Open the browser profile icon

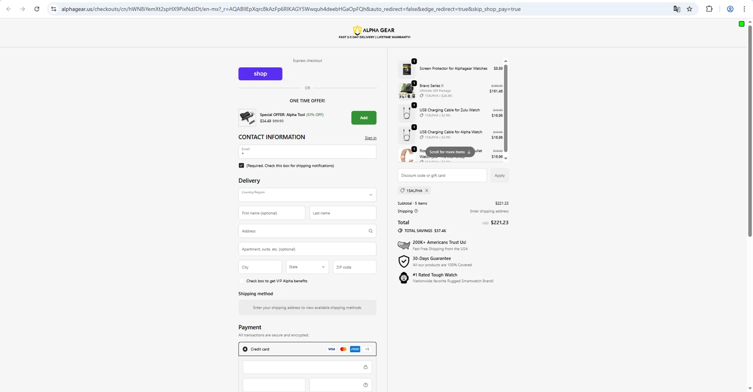[730, 9]
